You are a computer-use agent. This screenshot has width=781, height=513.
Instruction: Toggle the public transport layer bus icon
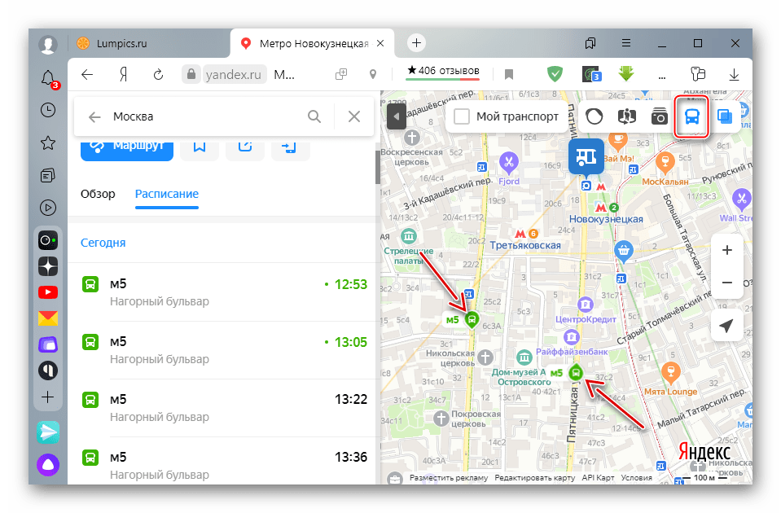691,116
